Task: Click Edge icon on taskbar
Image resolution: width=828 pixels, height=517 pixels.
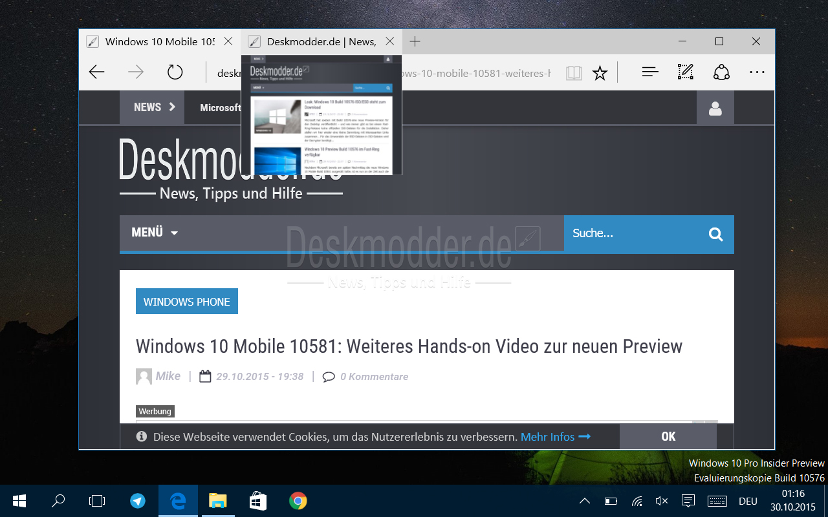Action: (178, 501)
